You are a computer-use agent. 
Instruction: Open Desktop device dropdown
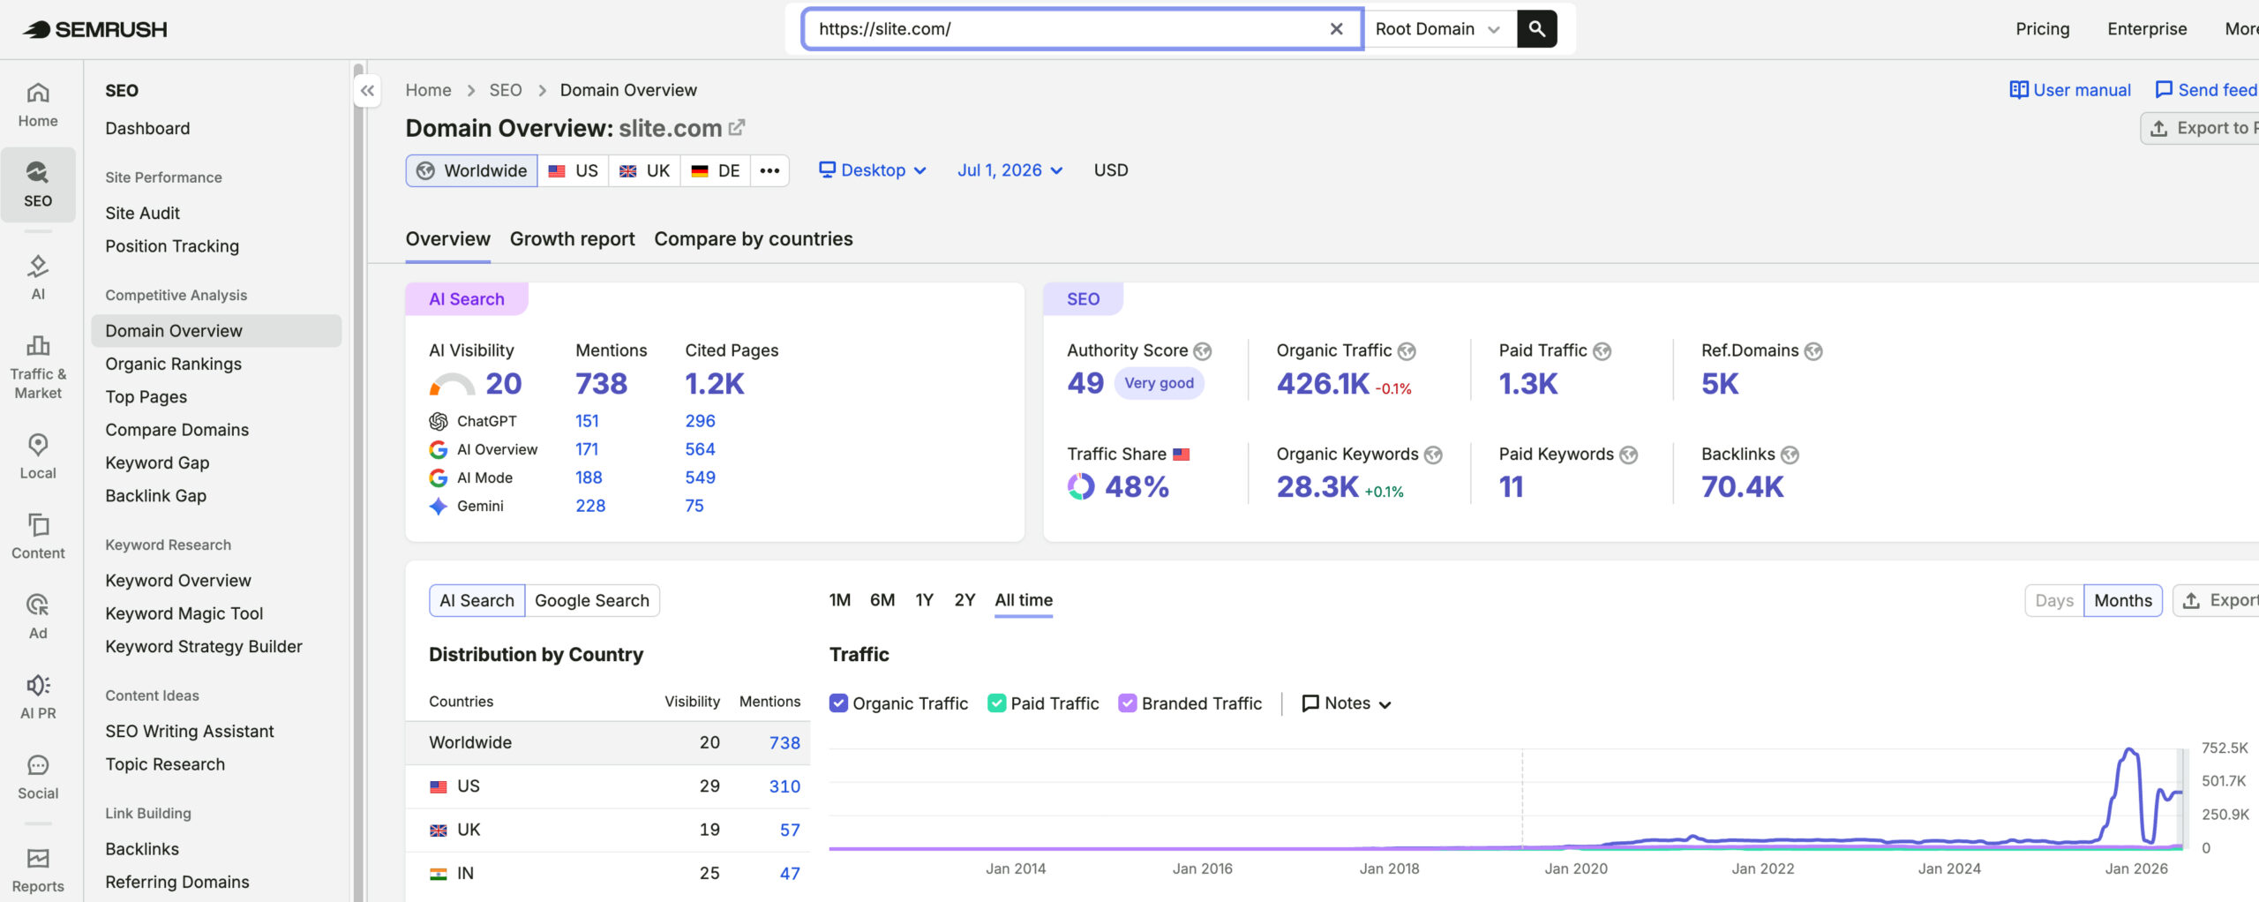click(873, 170)
